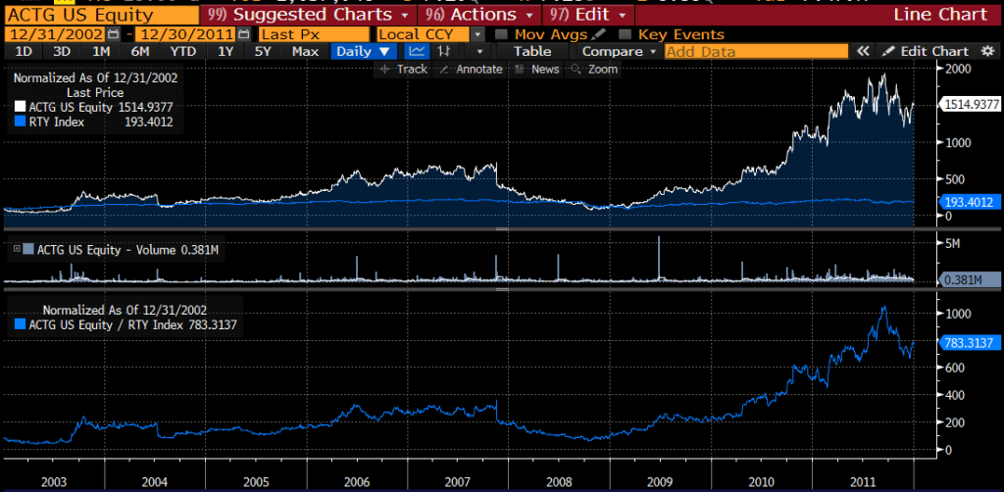
Task: Activate the Annotate drawing tool
Action: 471,70
